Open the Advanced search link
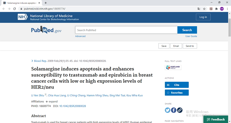The image size is (231, 123). click(80, 36)
